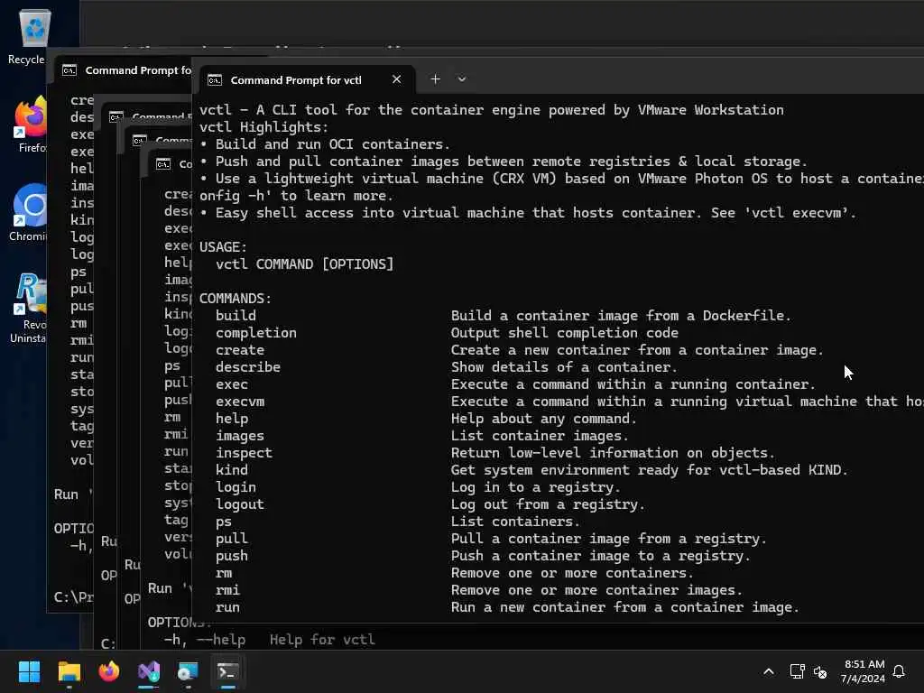Click the cmd icon on front tab
Viewport: 924px width, 693px height.
coord(215,80)
